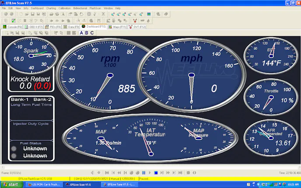Click the red DVT icon in second toolbar
The width and height of the screenshot is (301, 188).
[135, 21]
